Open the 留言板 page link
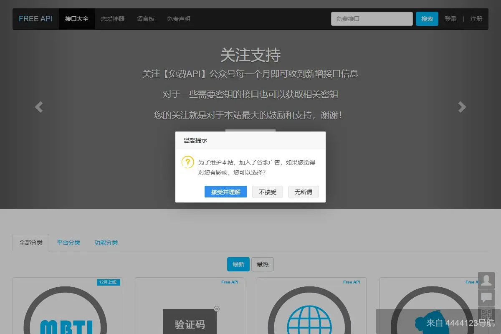This screenshot has width=501, height=334. (x=145, y=18)
